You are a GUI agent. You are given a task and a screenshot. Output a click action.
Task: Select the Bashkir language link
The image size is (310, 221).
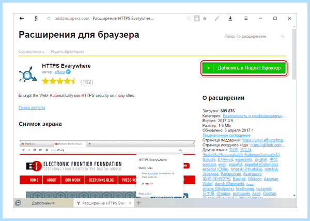(x=239, y=179)
